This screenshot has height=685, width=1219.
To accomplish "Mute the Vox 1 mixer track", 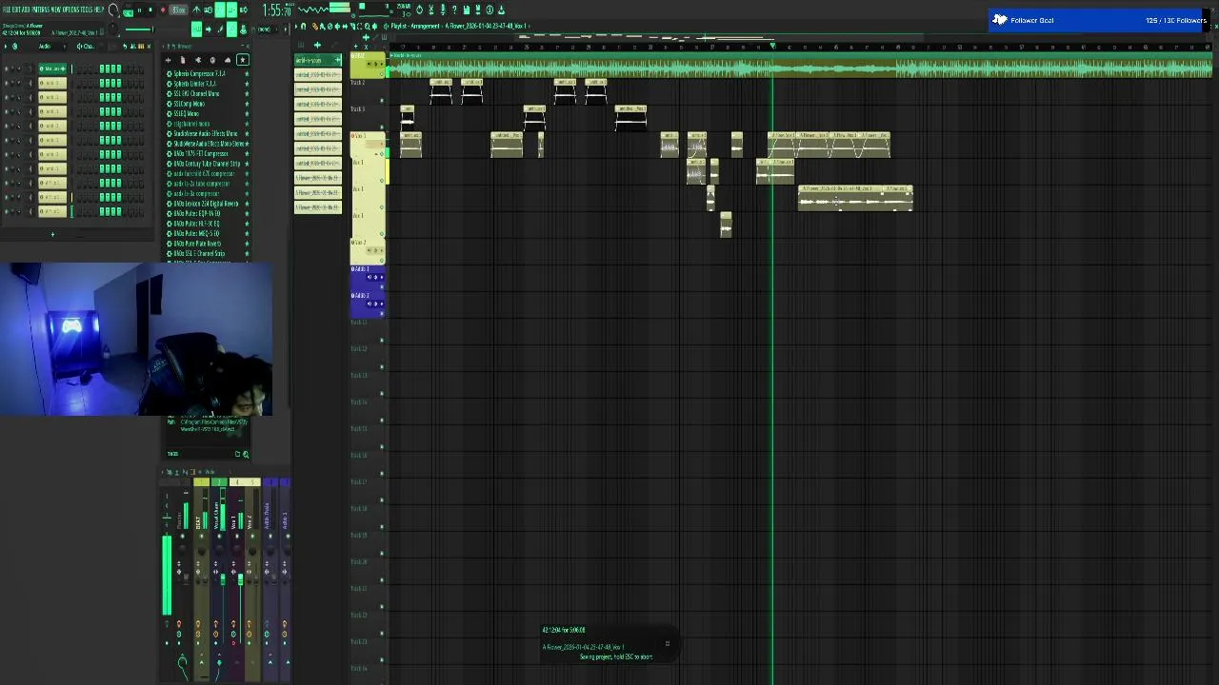I will click(237, 537).
